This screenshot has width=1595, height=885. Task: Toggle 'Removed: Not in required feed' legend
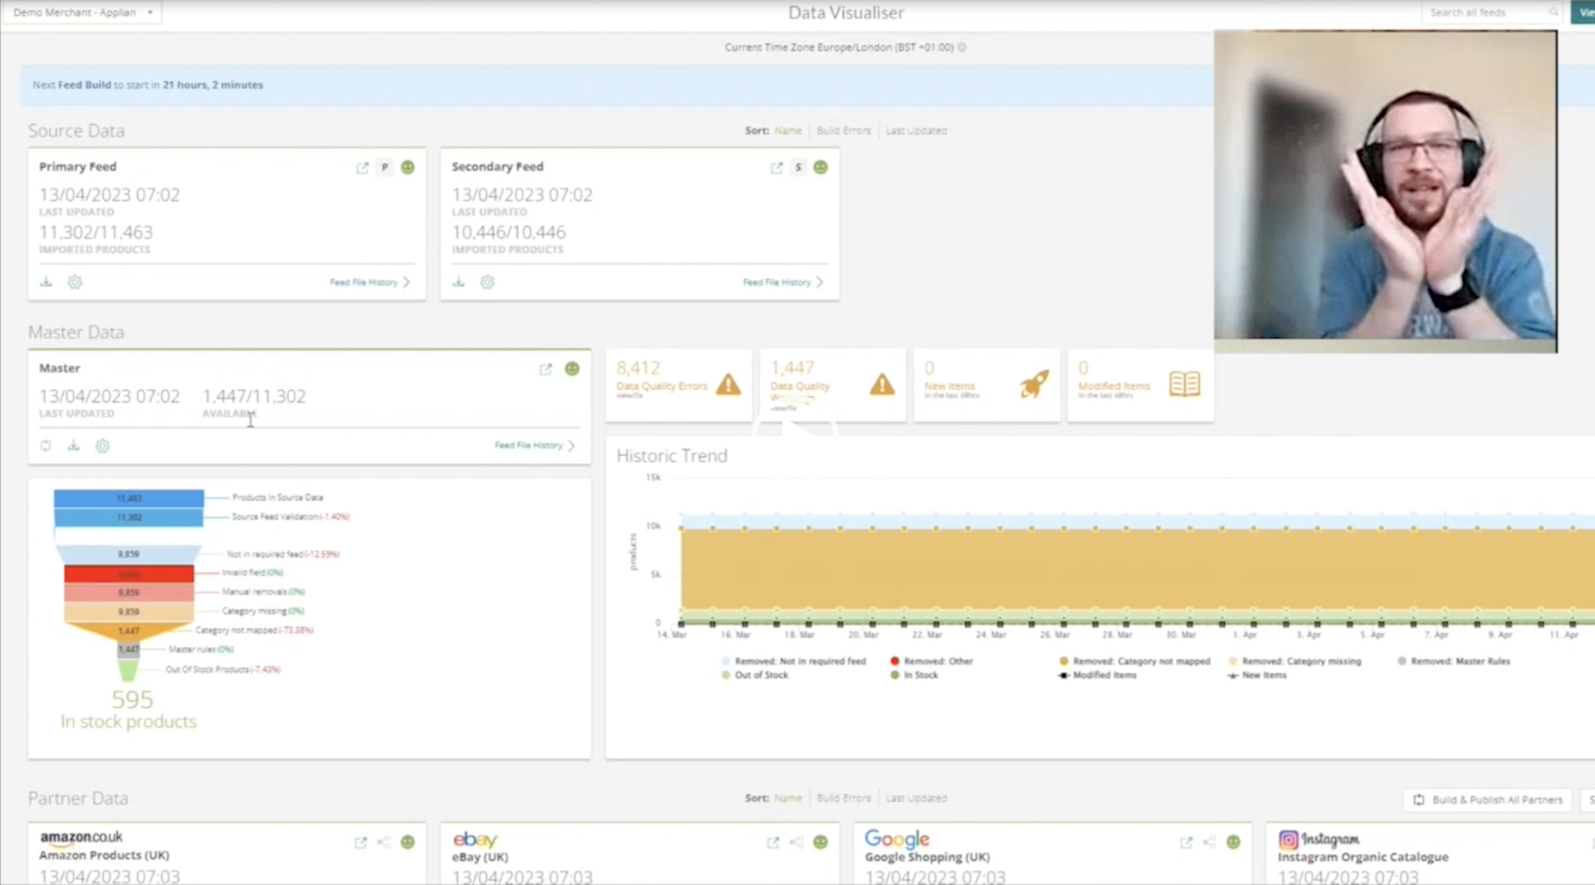click(x=799, y=661)
